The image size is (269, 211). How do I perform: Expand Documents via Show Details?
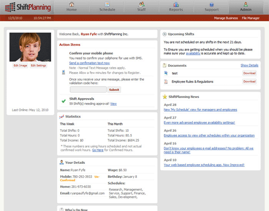(249, 65)
